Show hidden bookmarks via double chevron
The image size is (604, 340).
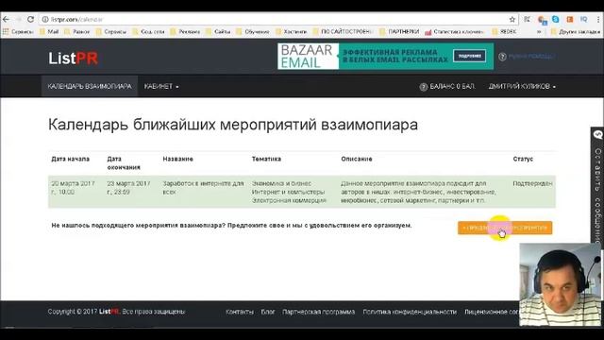pyautogui.click(x=539, y=32)
